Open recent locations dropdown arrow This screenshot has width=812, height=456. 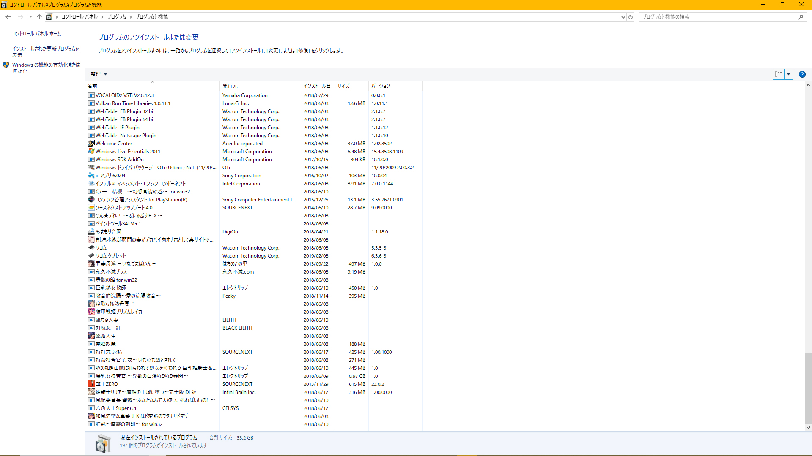pyautogui.click(x=30, y=17)
